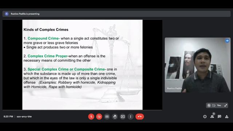Open the activities panel
The image size is (233, 131).
pyautogui.click(x=227, y=116)
